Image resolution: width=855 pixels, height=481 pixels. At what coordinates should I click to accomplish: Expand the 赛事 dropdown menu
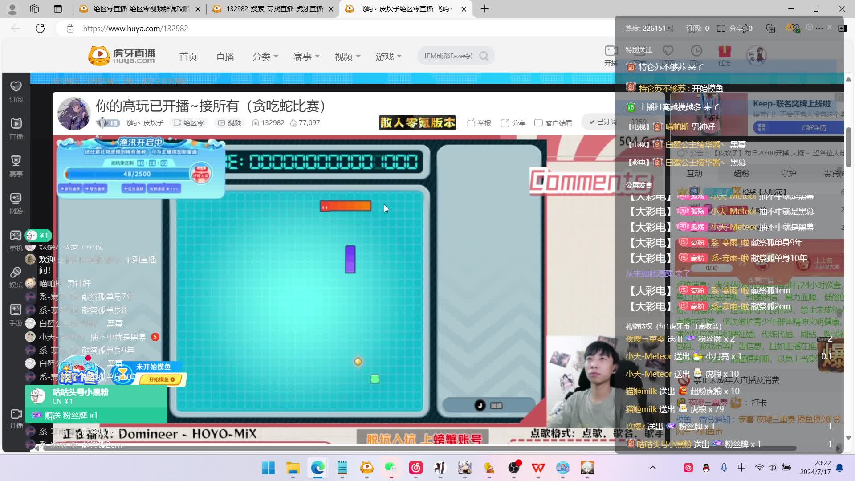tap(306, 57)
